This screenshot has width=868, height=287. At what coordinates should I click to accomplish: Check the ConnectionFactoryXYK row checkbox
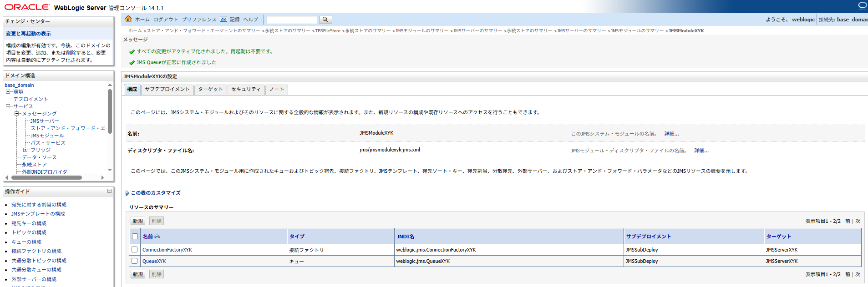[134, 249]
